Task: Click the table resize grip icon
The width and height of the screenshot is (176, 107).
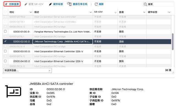Action: (x=173, y=73)
